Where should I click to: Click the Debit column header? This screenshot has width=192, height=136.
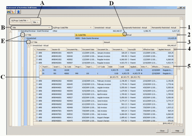[113, 67]
